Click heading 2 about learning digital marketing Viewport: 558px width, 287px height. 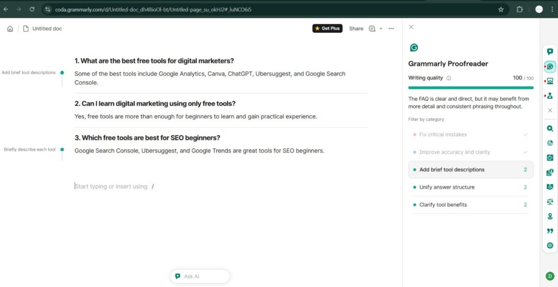[x=155, y=103]
